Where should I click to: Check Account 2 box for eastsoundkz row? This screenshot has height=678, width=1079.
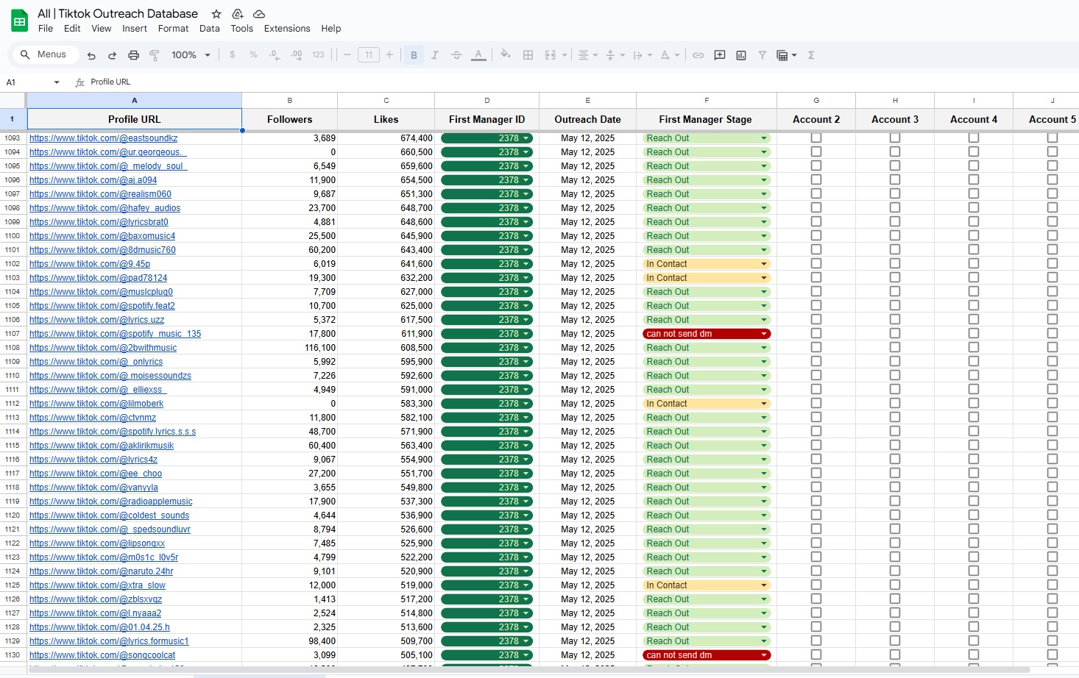pos(816,138)
